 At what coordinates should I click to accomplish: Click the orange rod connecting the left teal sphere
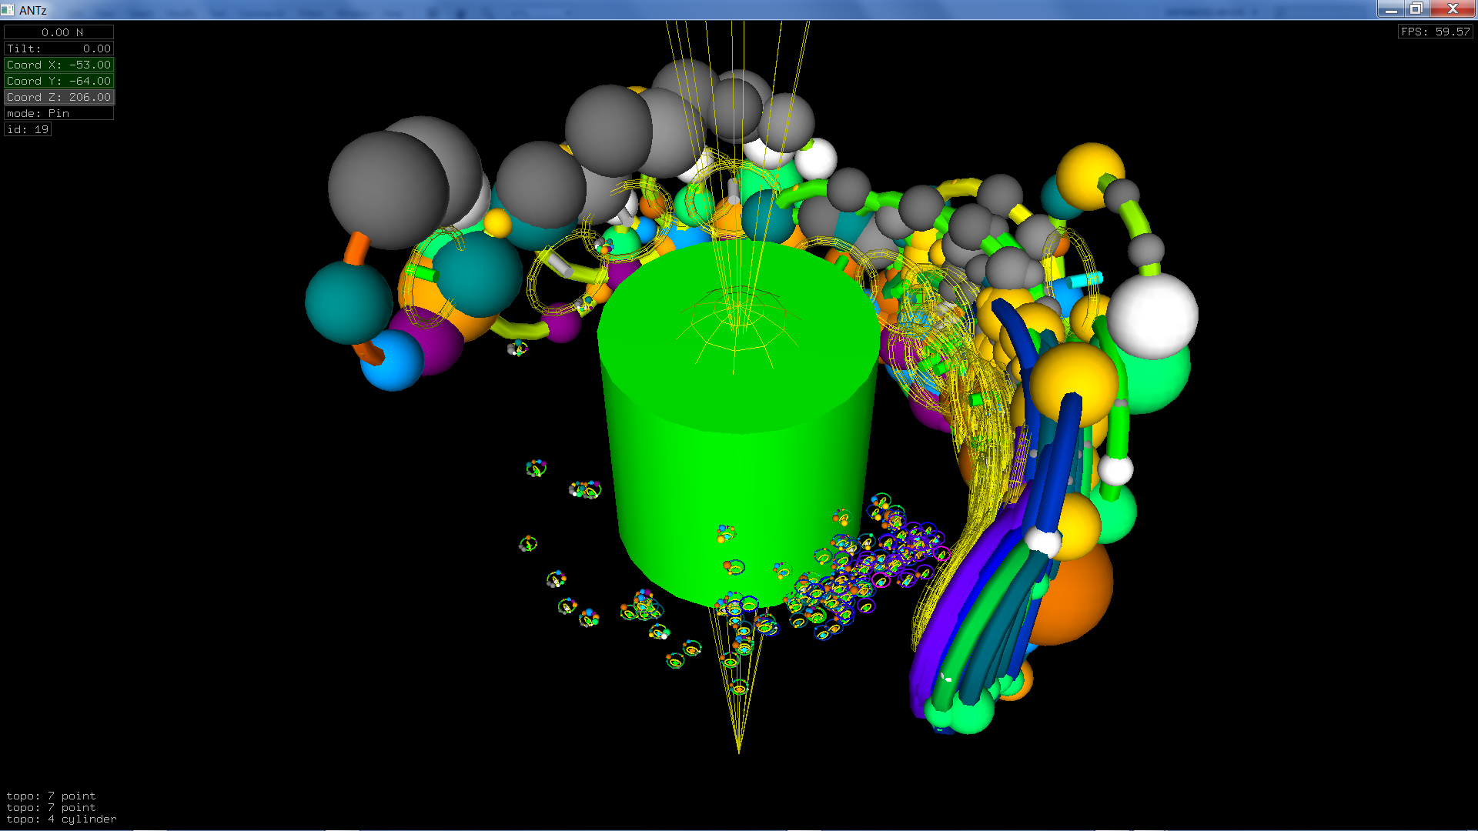356,249
